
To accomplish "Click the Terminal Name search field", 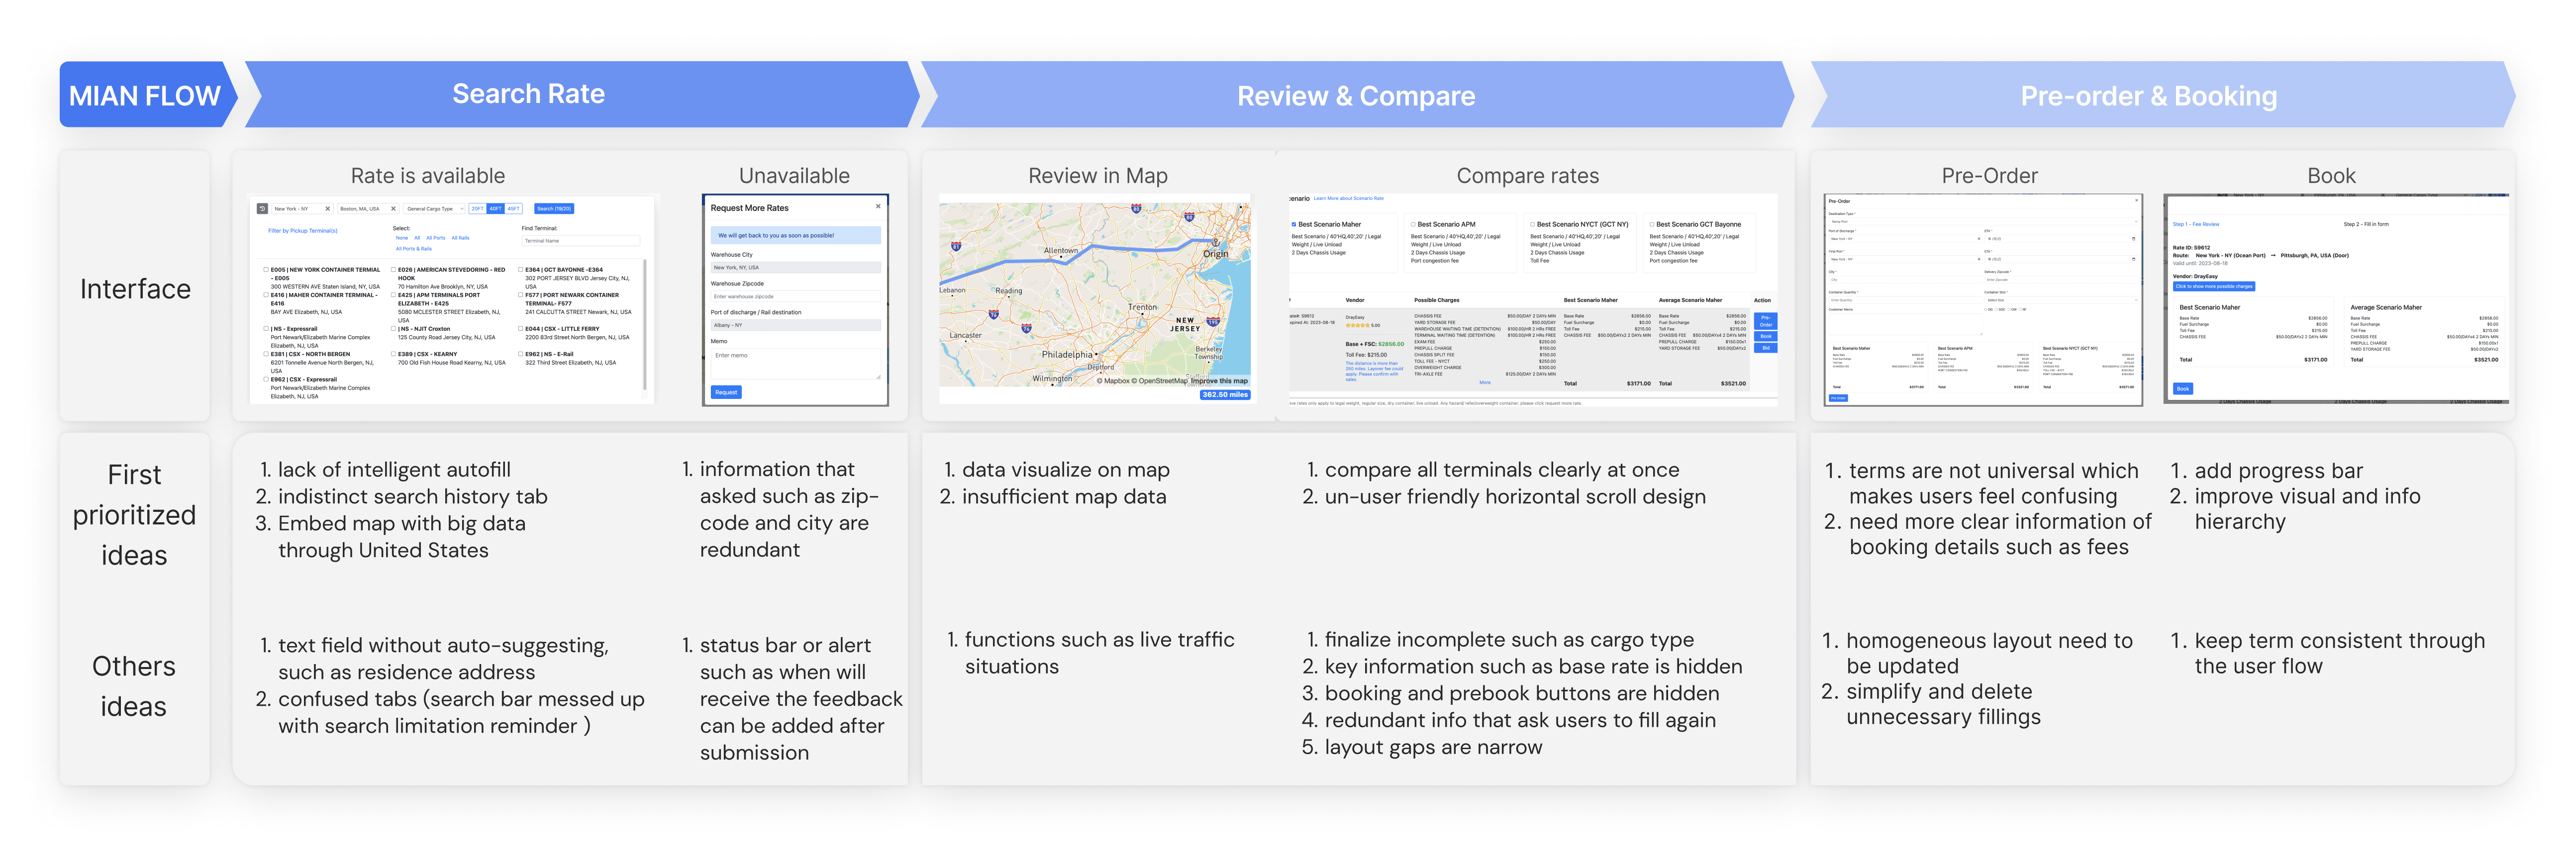I will click(580, 241).
